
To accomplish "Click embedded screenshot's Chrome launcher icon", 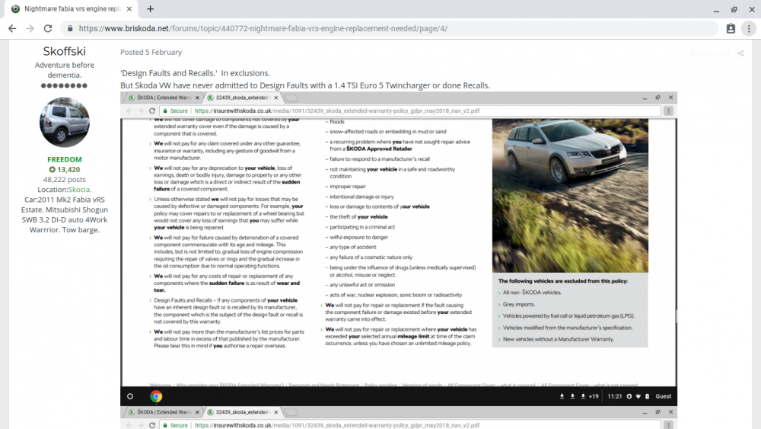I will click(x=156, y=396).
